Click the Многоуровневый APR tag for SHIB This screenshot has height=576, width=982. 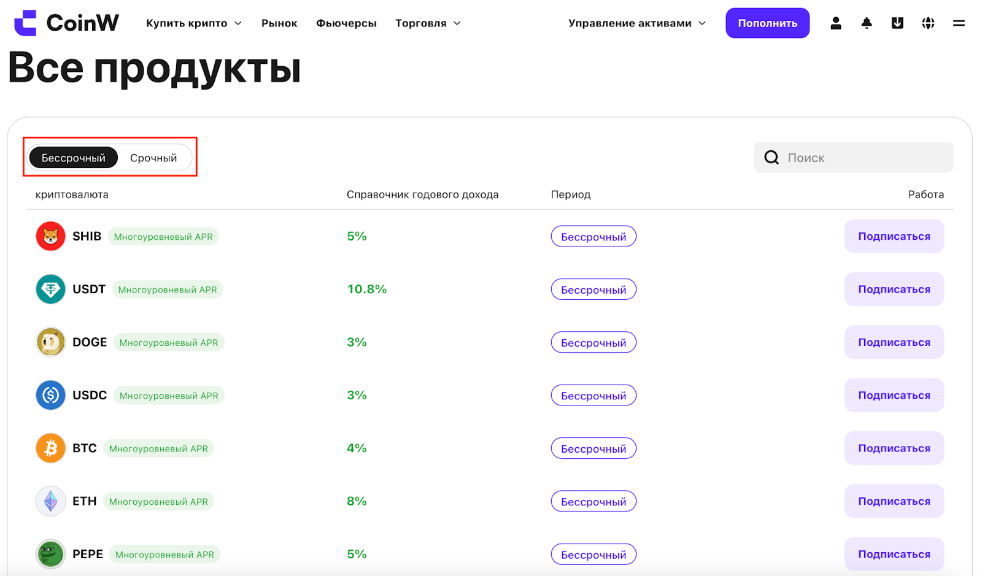pyautogui.click(x=163, y=237)
